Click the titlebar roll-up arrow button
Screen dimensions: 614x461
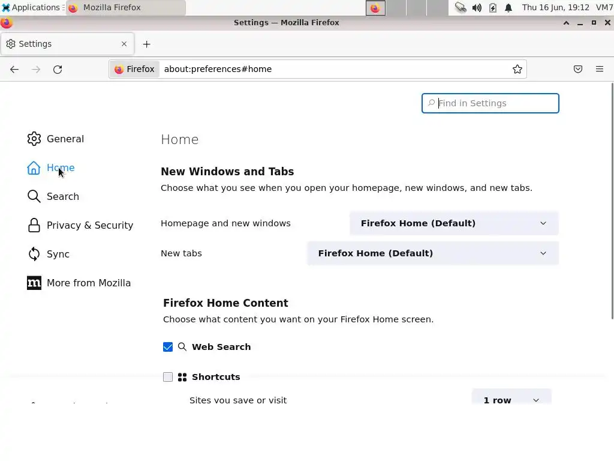pyautogui.click(x=566, y=23)
